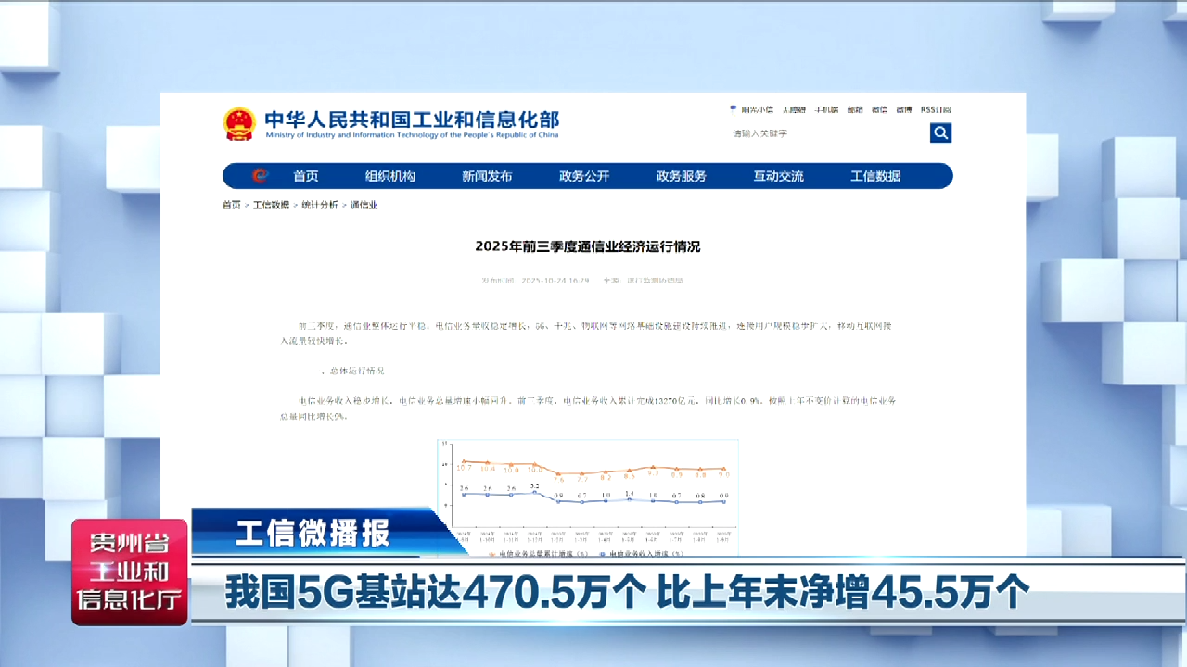Click the 邮箱 link in the top bar
The height and width of the screenshot is (667, 1187).
[854, 109]
